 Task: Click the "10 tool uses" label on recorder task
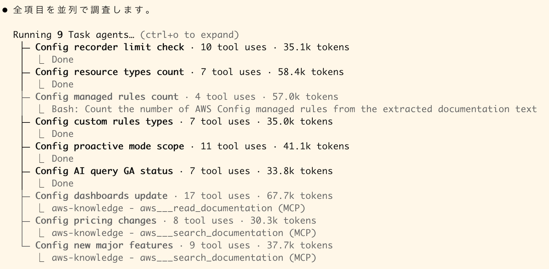pyautogui.click(x=233, y=47)
